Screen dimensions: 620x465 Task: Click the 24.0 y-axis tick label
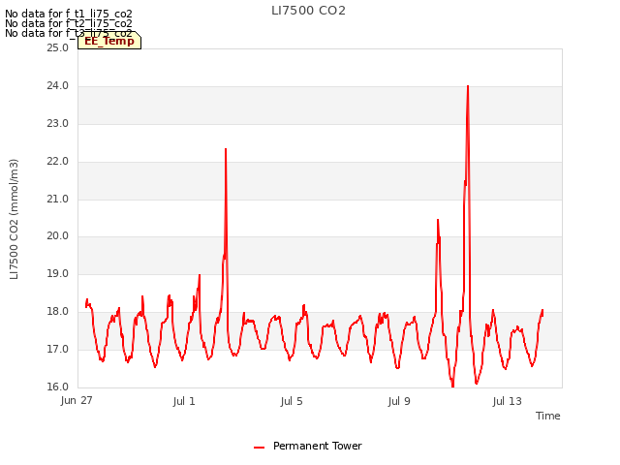[x=57, y=85]
